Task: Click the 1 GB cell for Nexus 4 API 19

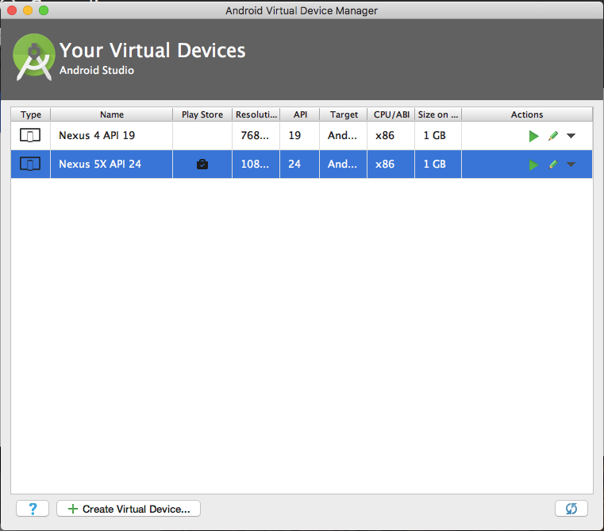Action: click(x=438, y=135)
